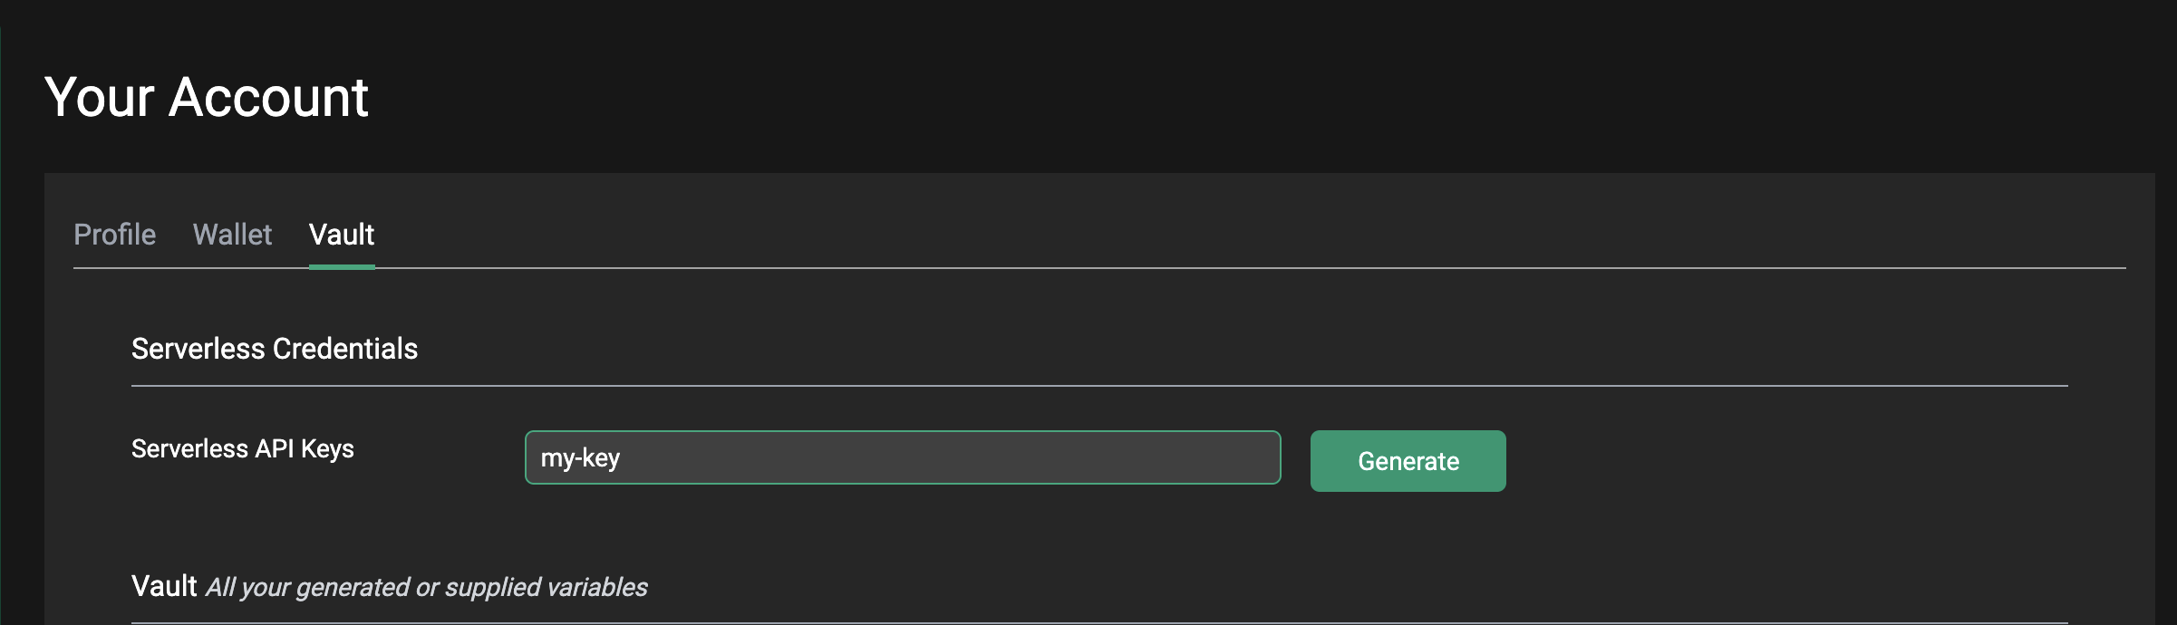Generate a new serverless API key

click(x=1408, y=461)
